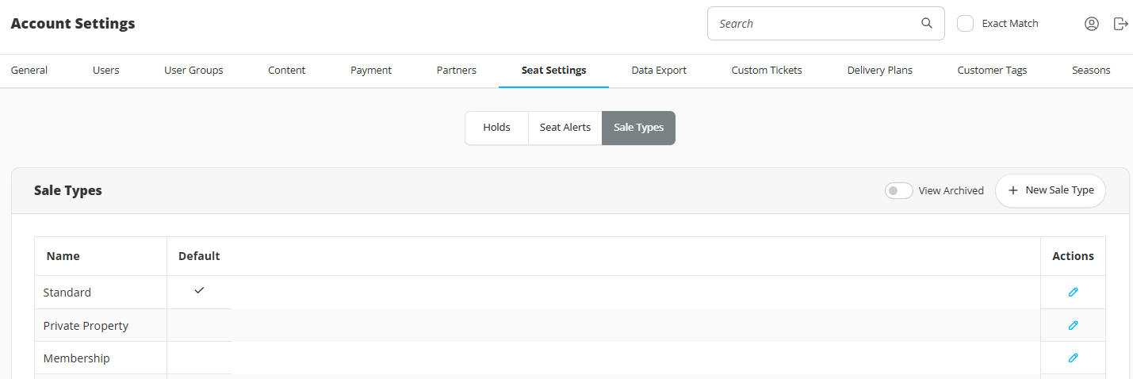Open the General tab

[x=29, y=70]
